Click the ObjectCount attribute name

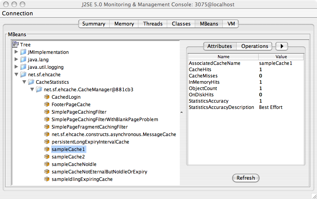[x=203, y=88]
